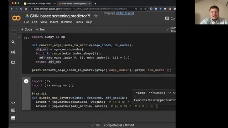Run the jax import cell

coord(26,81)
